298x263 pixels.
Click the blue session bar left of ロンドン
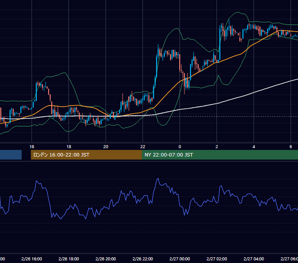point(11,155)
